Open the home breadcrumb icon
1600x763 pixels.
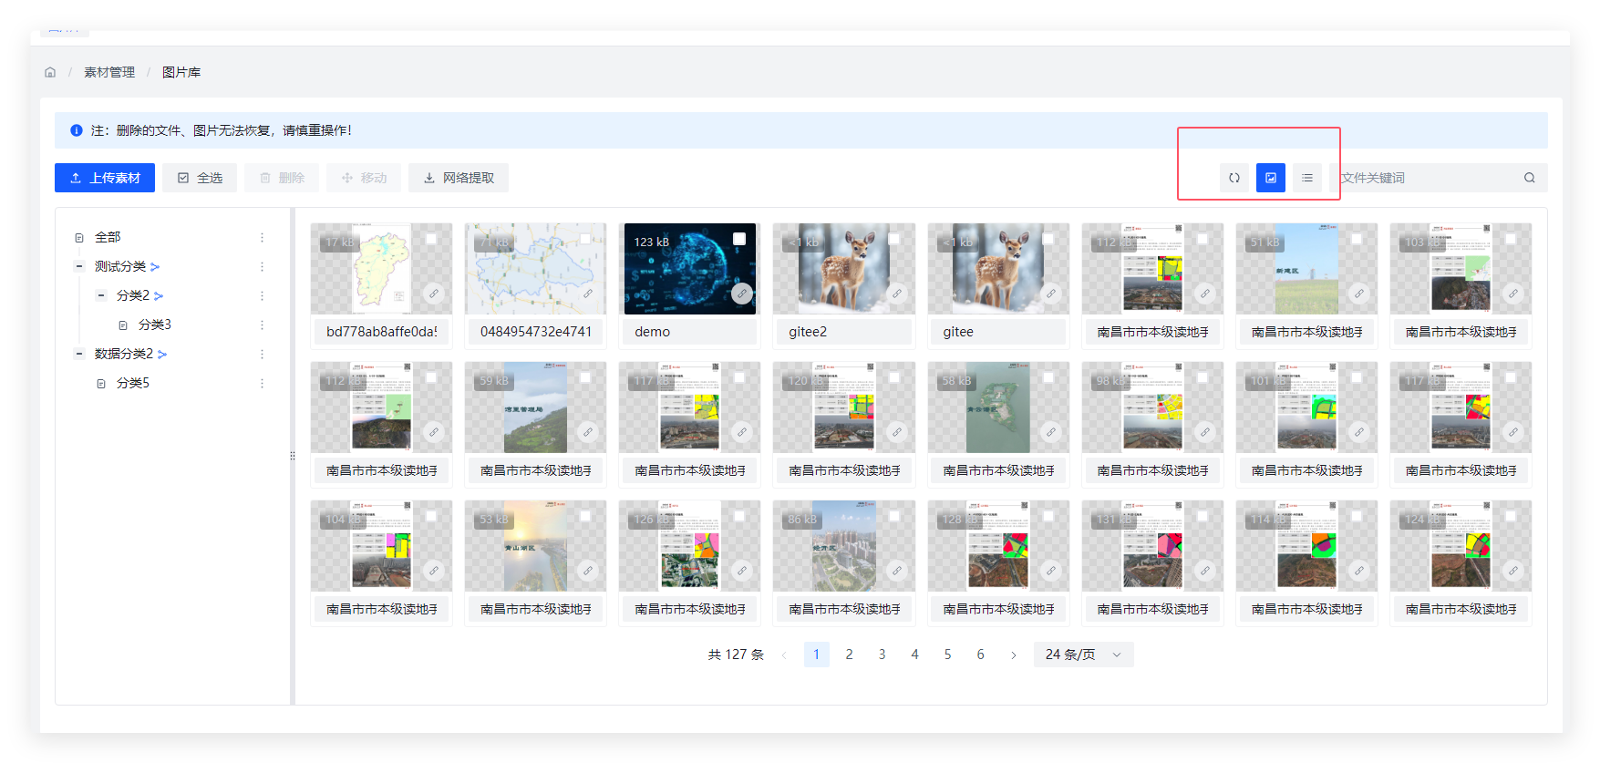[50, 72]
